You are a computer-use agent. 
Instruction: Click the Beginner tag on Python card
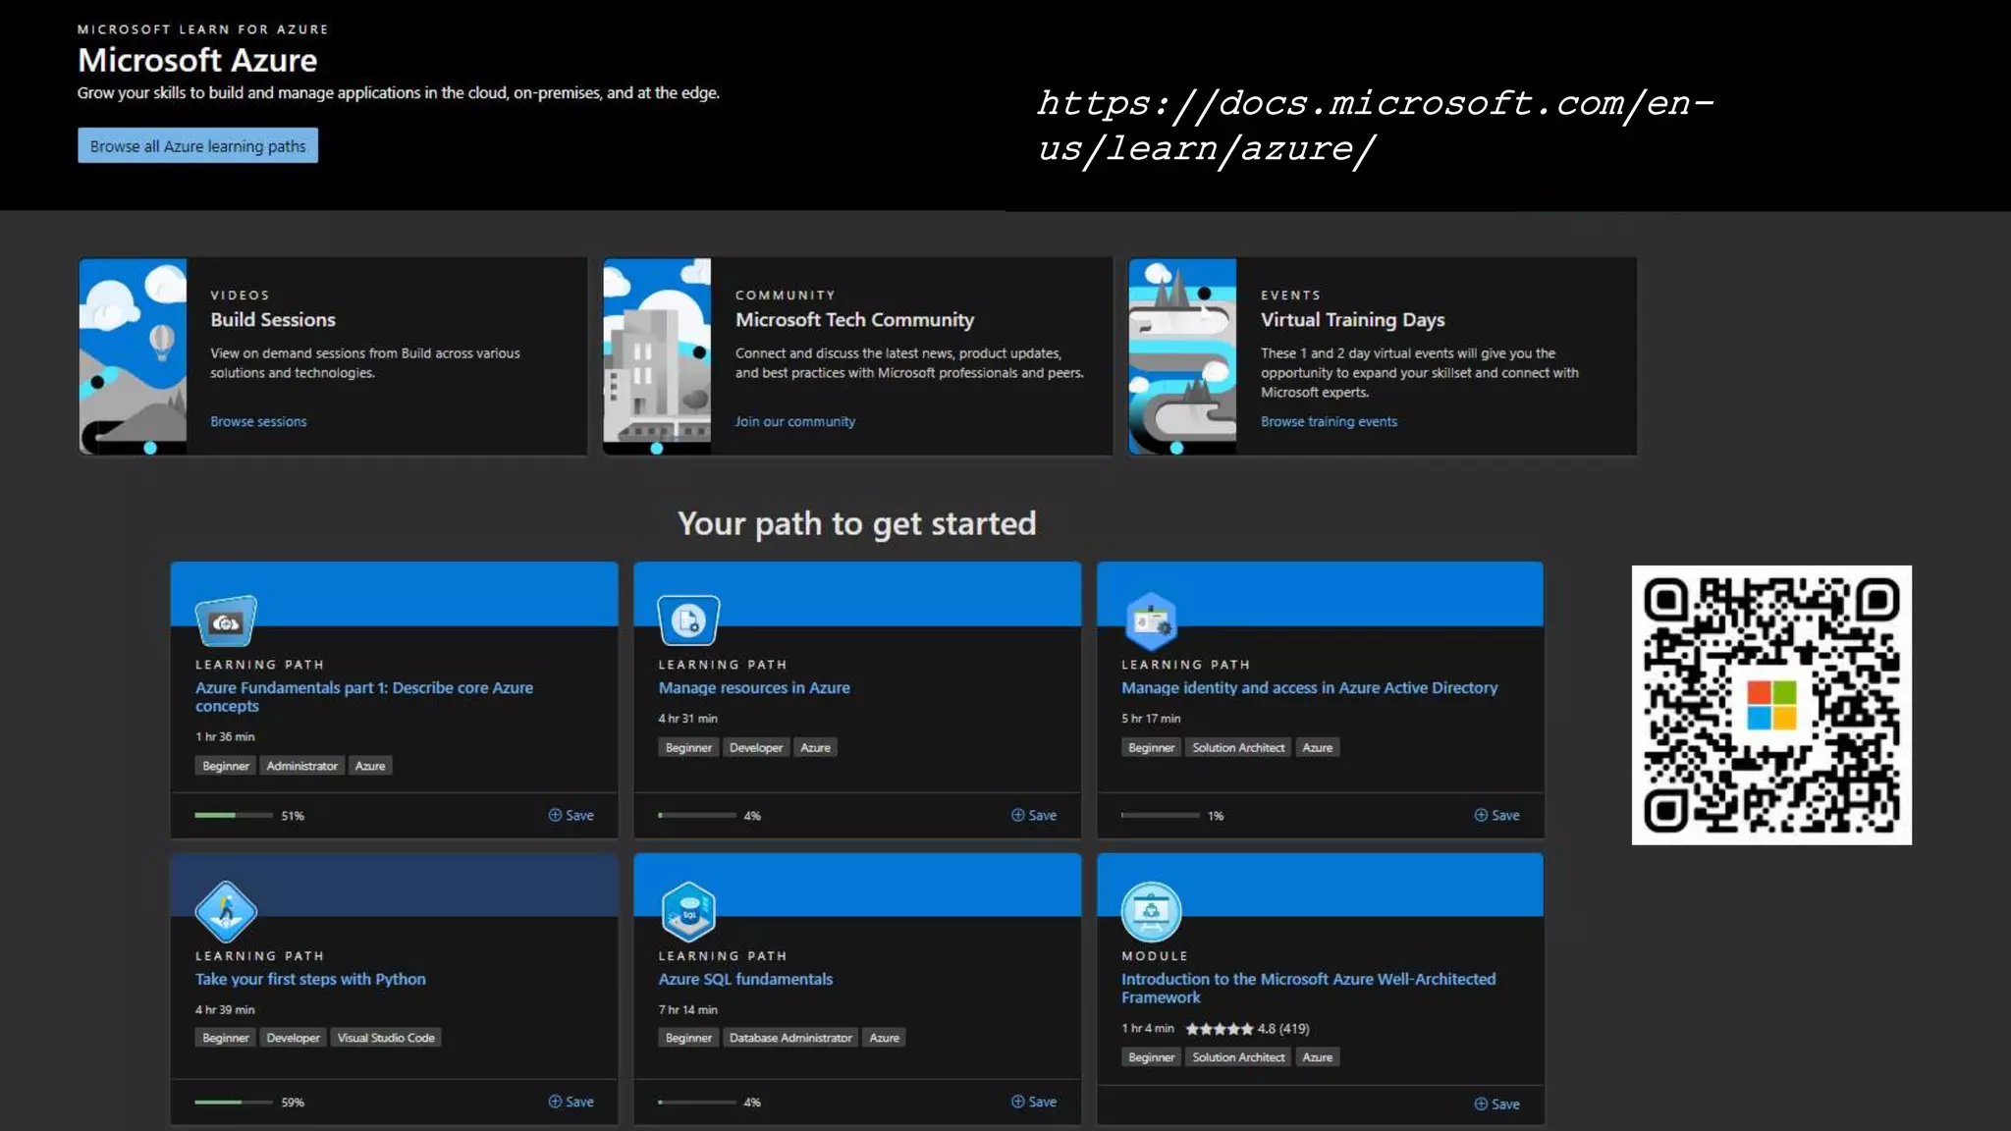coord(226,1038)
